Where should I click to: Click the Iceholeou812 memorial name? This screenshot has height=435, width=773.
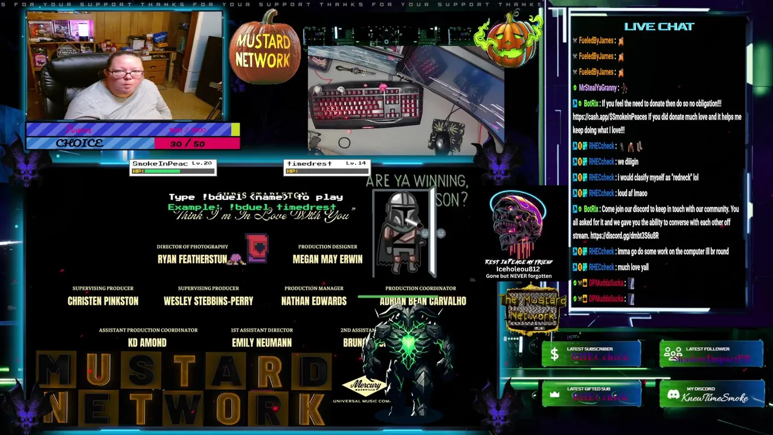(x=518, y=269)
